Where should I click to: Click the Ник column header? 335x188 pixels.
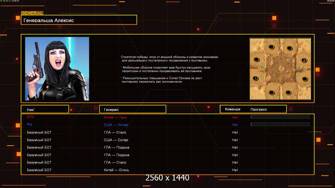click(x=45, y=109)
